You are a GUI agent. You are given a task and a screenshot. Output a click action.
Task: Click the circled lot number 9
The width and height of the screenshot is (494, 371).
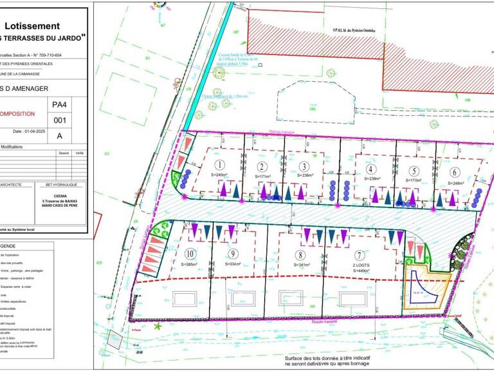tap(233, 254)
